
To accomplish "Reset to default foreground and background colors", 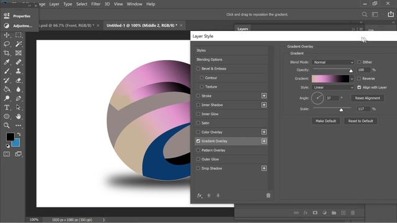I will (x=7, y=146).
